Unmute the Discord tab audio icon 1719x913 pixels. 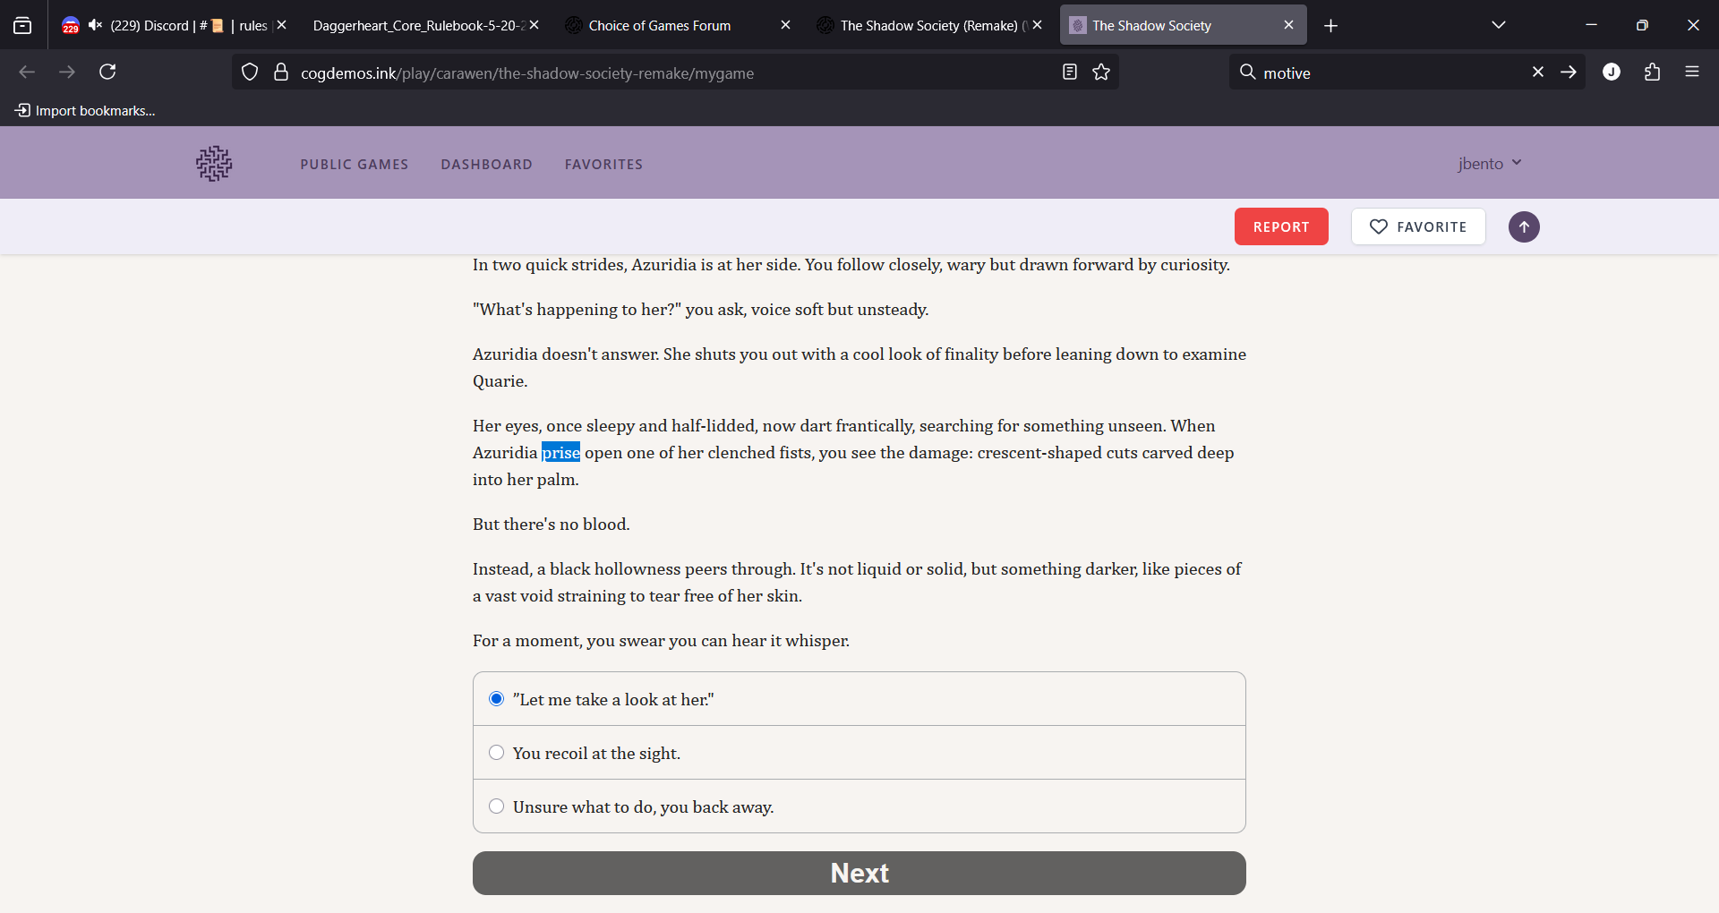coord(95,25)
